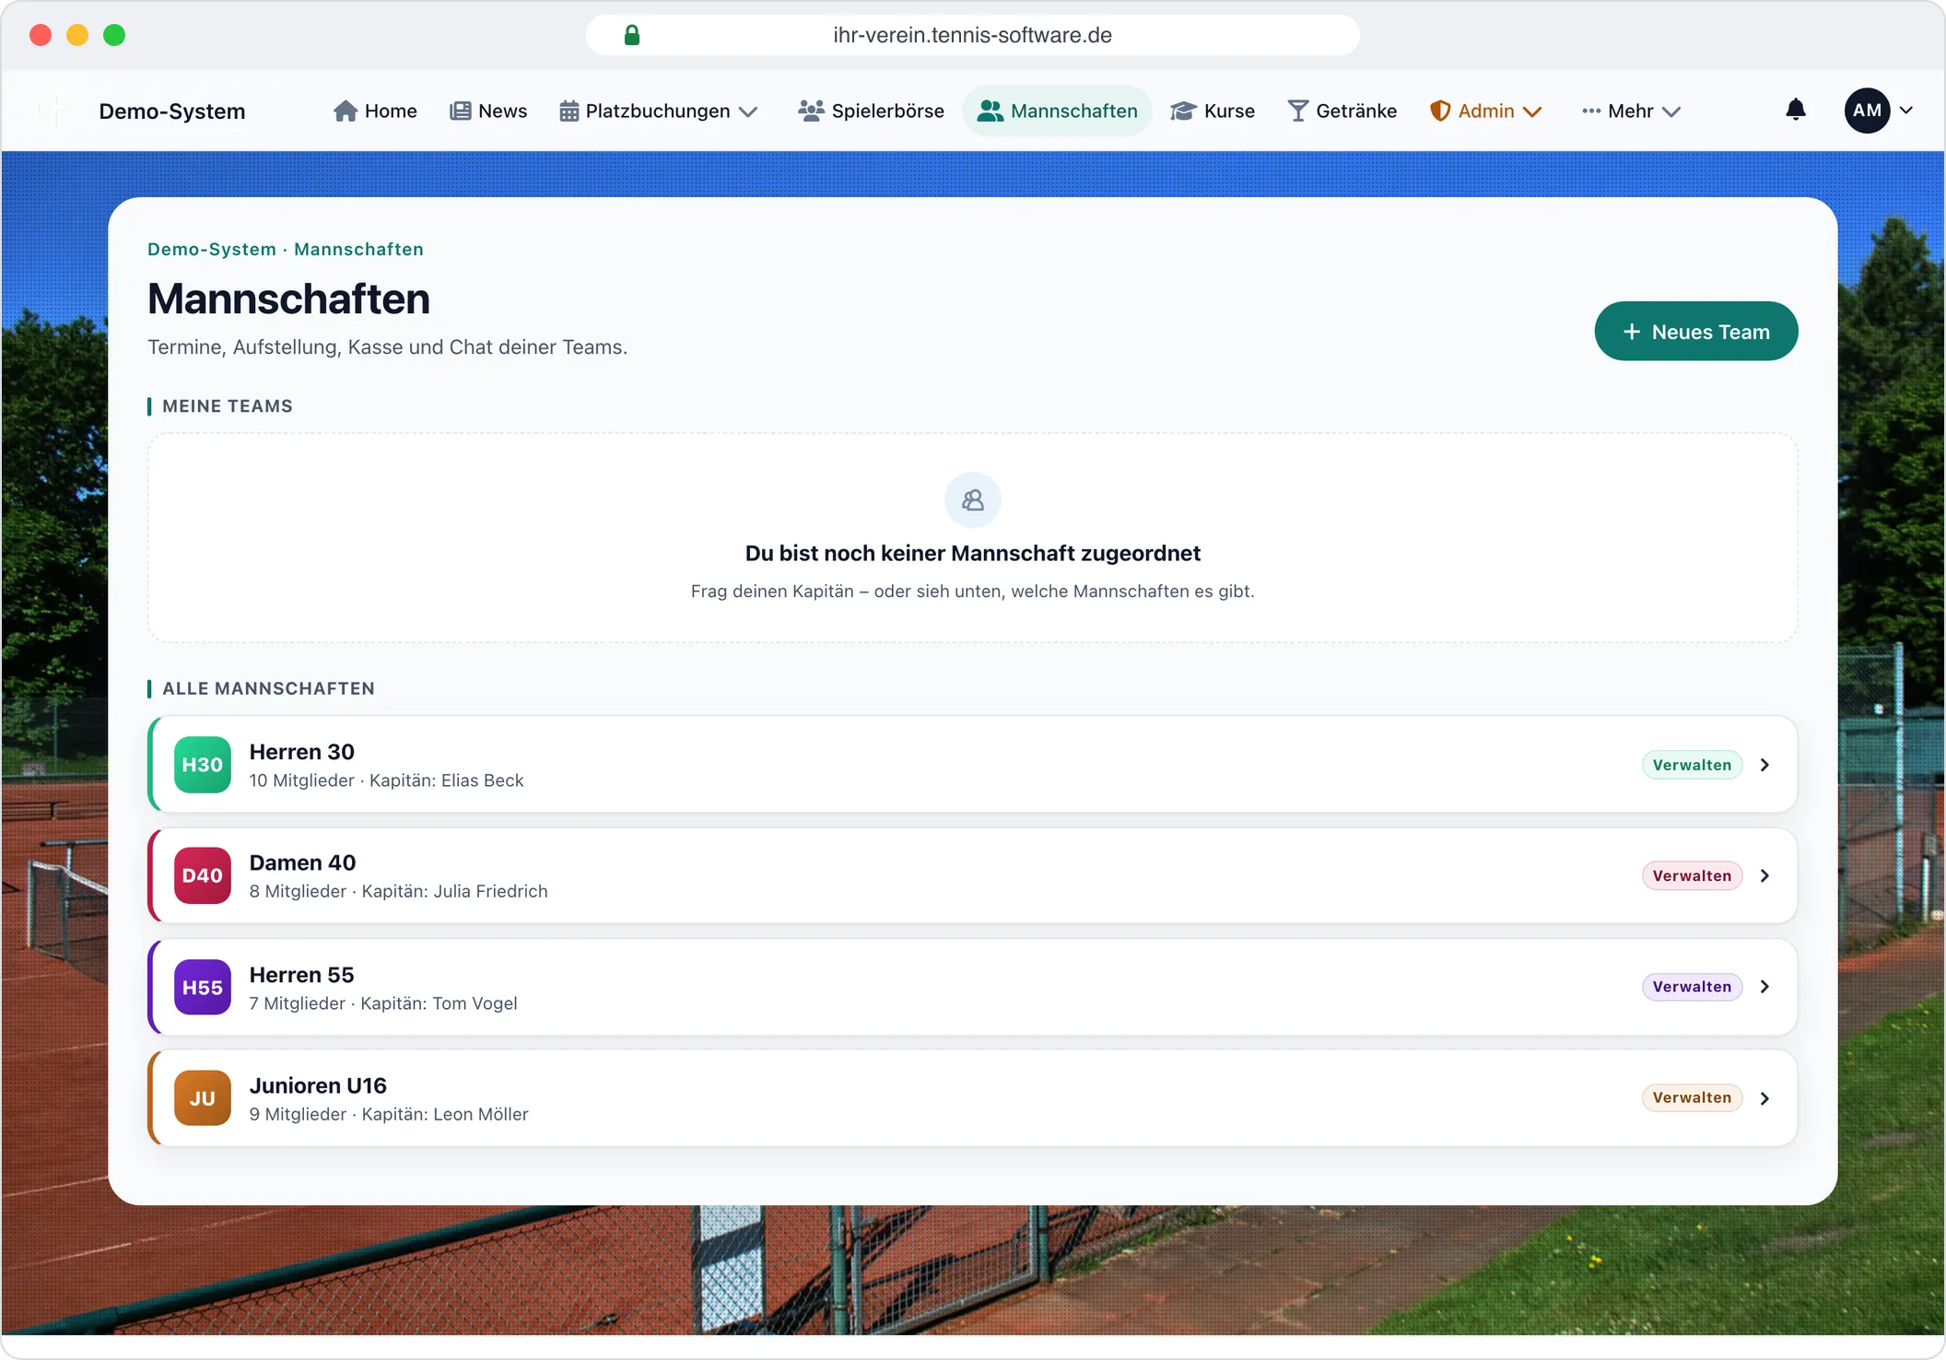Click the Herren 30 team name
This screenshot has width=1946, height=1360.
(x=301, y=752)
